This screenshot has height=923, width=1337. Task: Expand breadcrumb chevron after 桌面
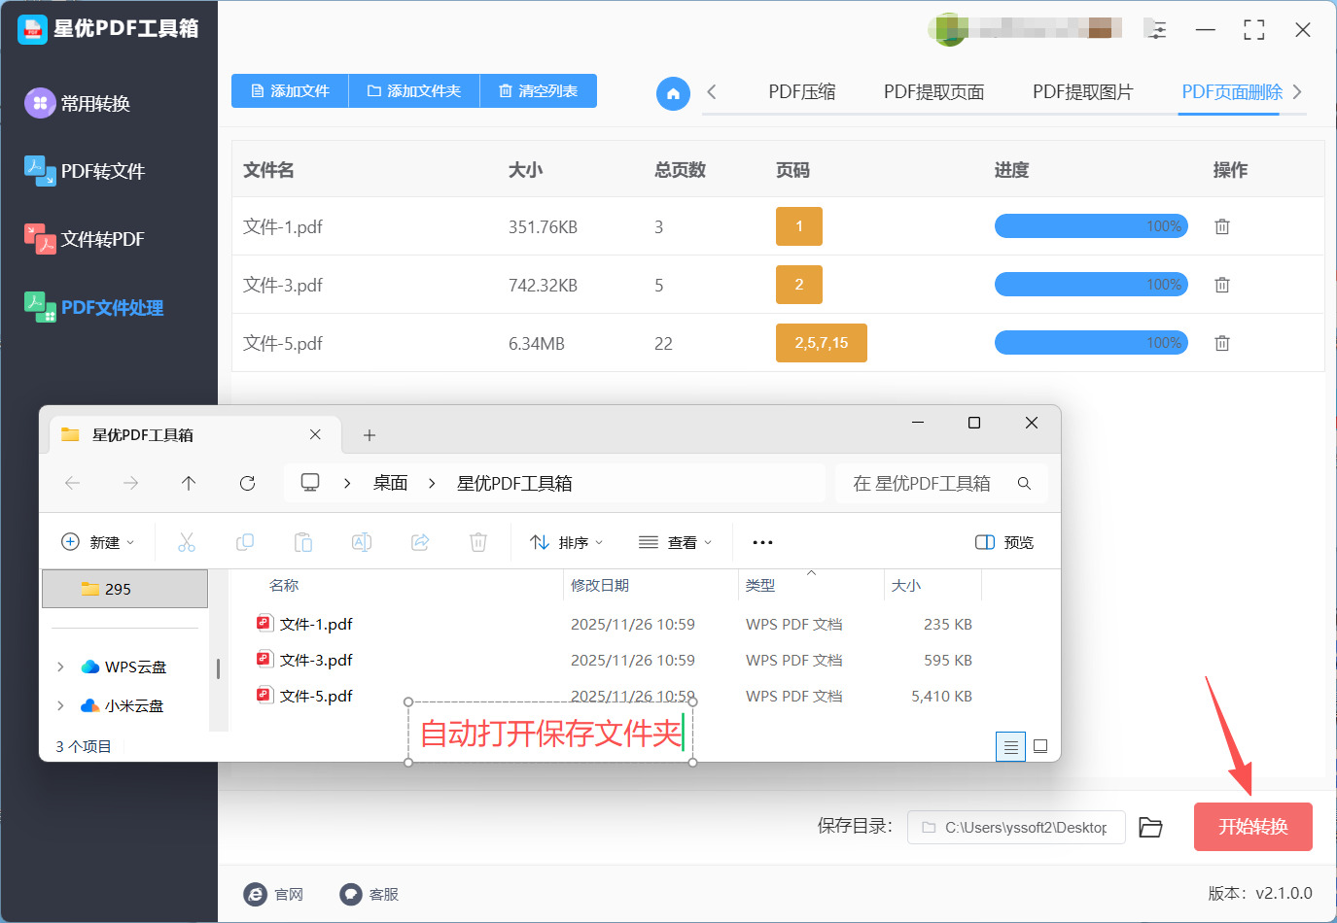[432, 483]
